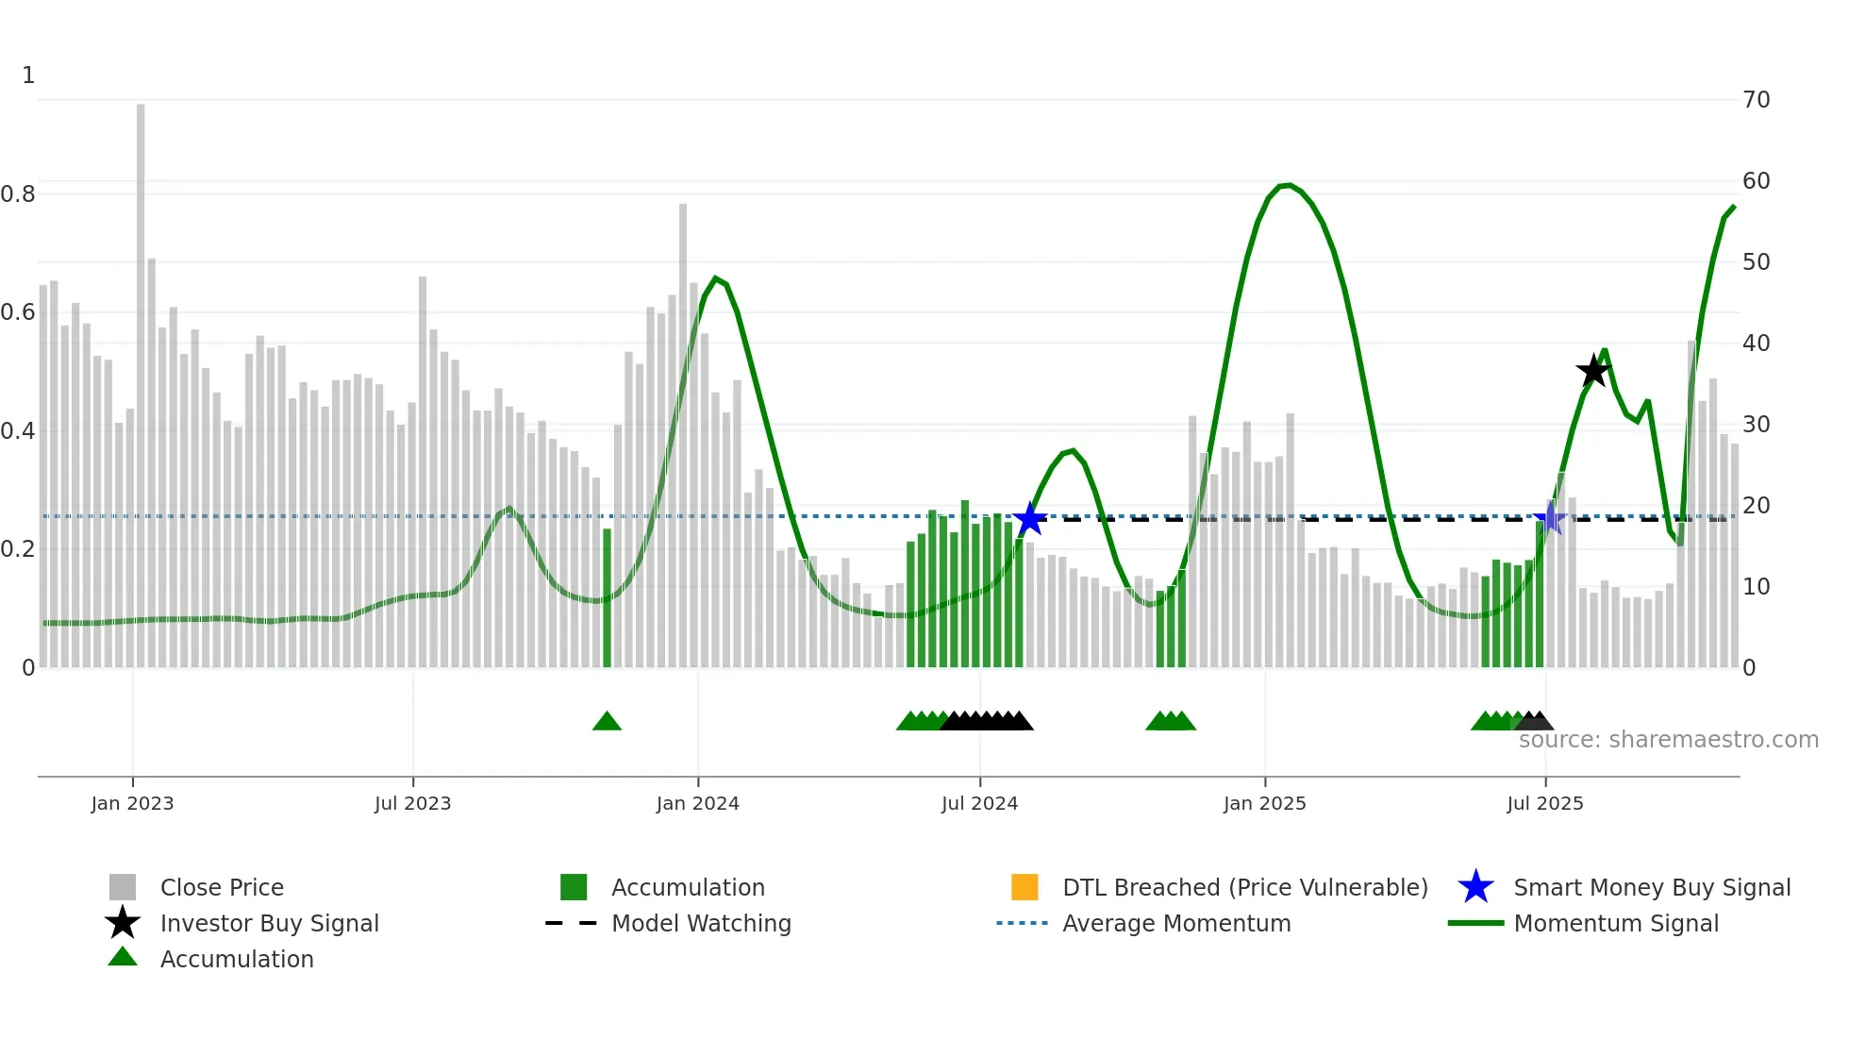
Task: Toggle the Model Watching legend entry
Action: tap(701, 923)
